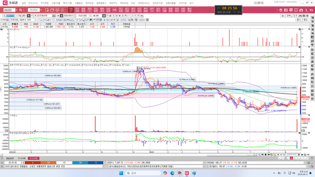Click the save chart disk icon
The height and width of the screenshot is (177, 315).
[x=304, y=16]
